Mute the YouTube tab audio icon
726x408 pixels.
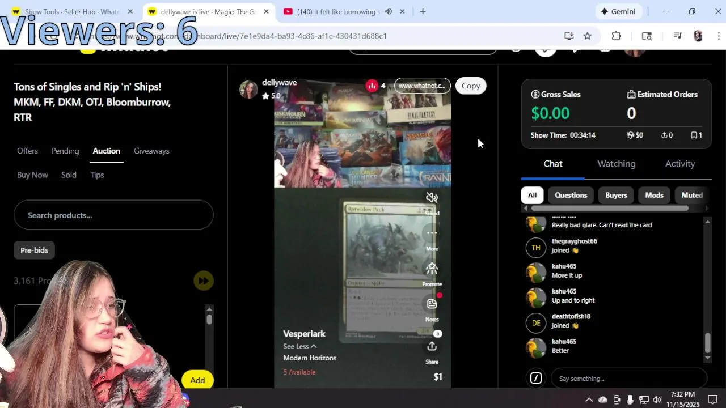[x=389, y=11]
